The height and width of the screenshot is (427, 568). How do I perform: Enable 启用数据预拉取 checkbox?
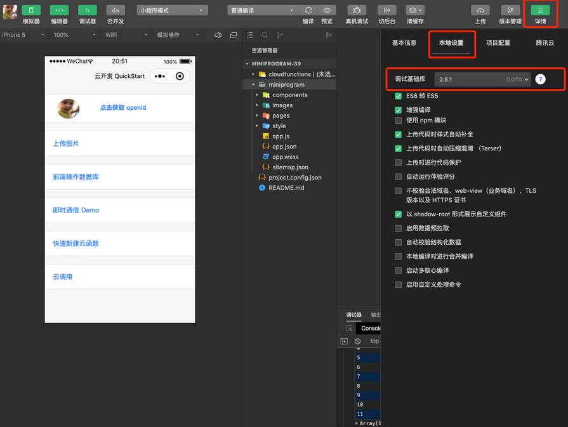click(x=398, y=228)
